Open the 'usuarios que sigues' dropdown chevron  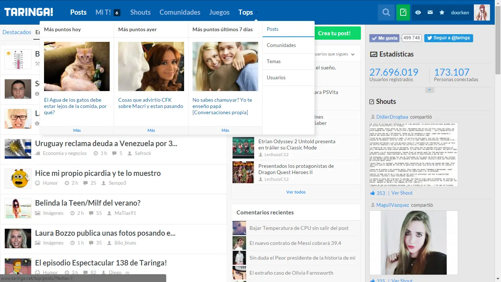353,54
